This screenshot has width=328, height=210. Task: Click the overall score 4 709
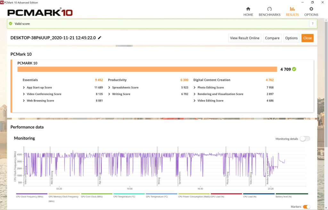click(x=285, y=69)
